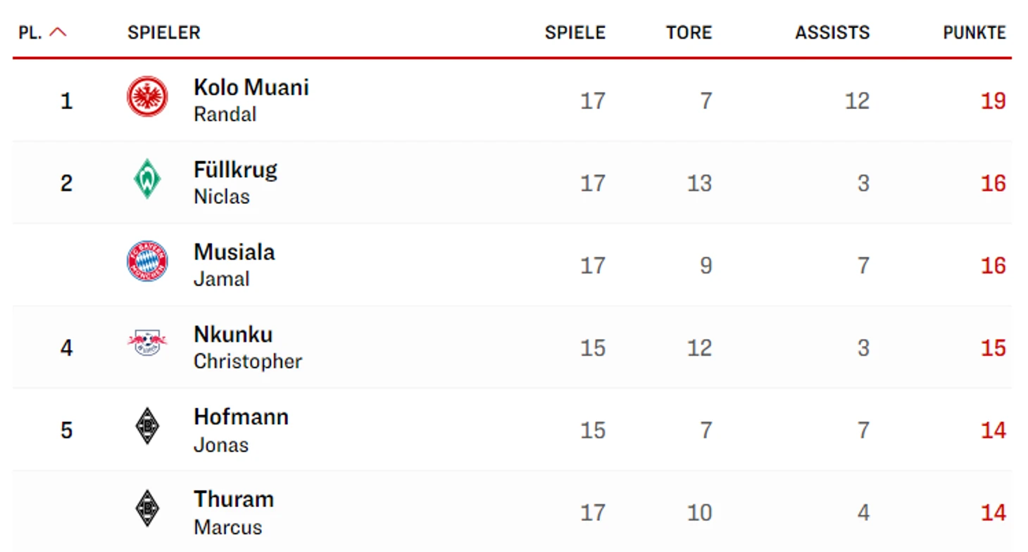
Task: Click Kolo Muani's 19 points value
Action: coord(993,101)
